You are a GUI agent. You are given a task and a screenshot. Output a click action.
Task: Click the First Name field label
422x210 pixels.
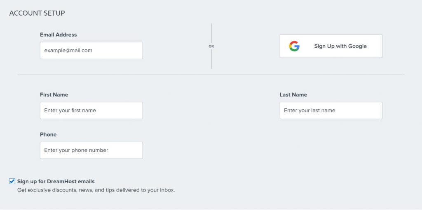click(54, 95)
